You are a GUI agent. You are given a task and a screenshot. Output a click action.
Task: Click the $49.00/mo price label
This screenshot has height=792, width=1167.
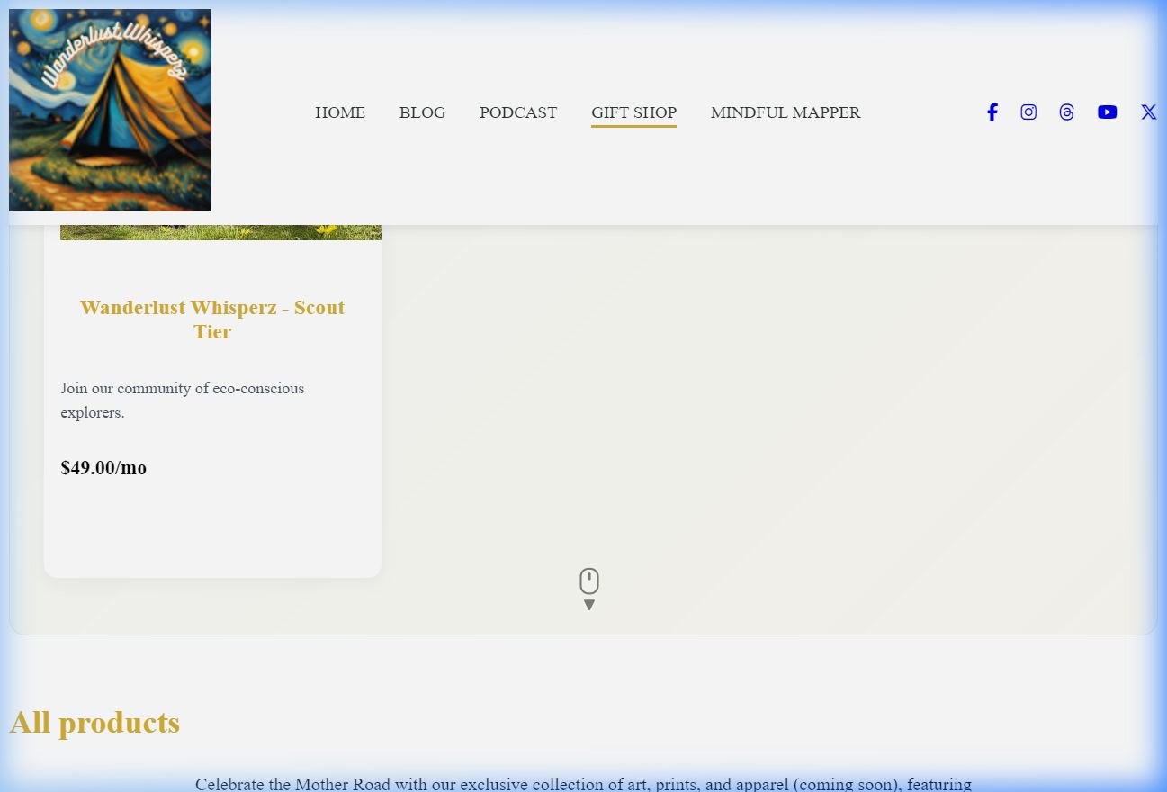103,468
